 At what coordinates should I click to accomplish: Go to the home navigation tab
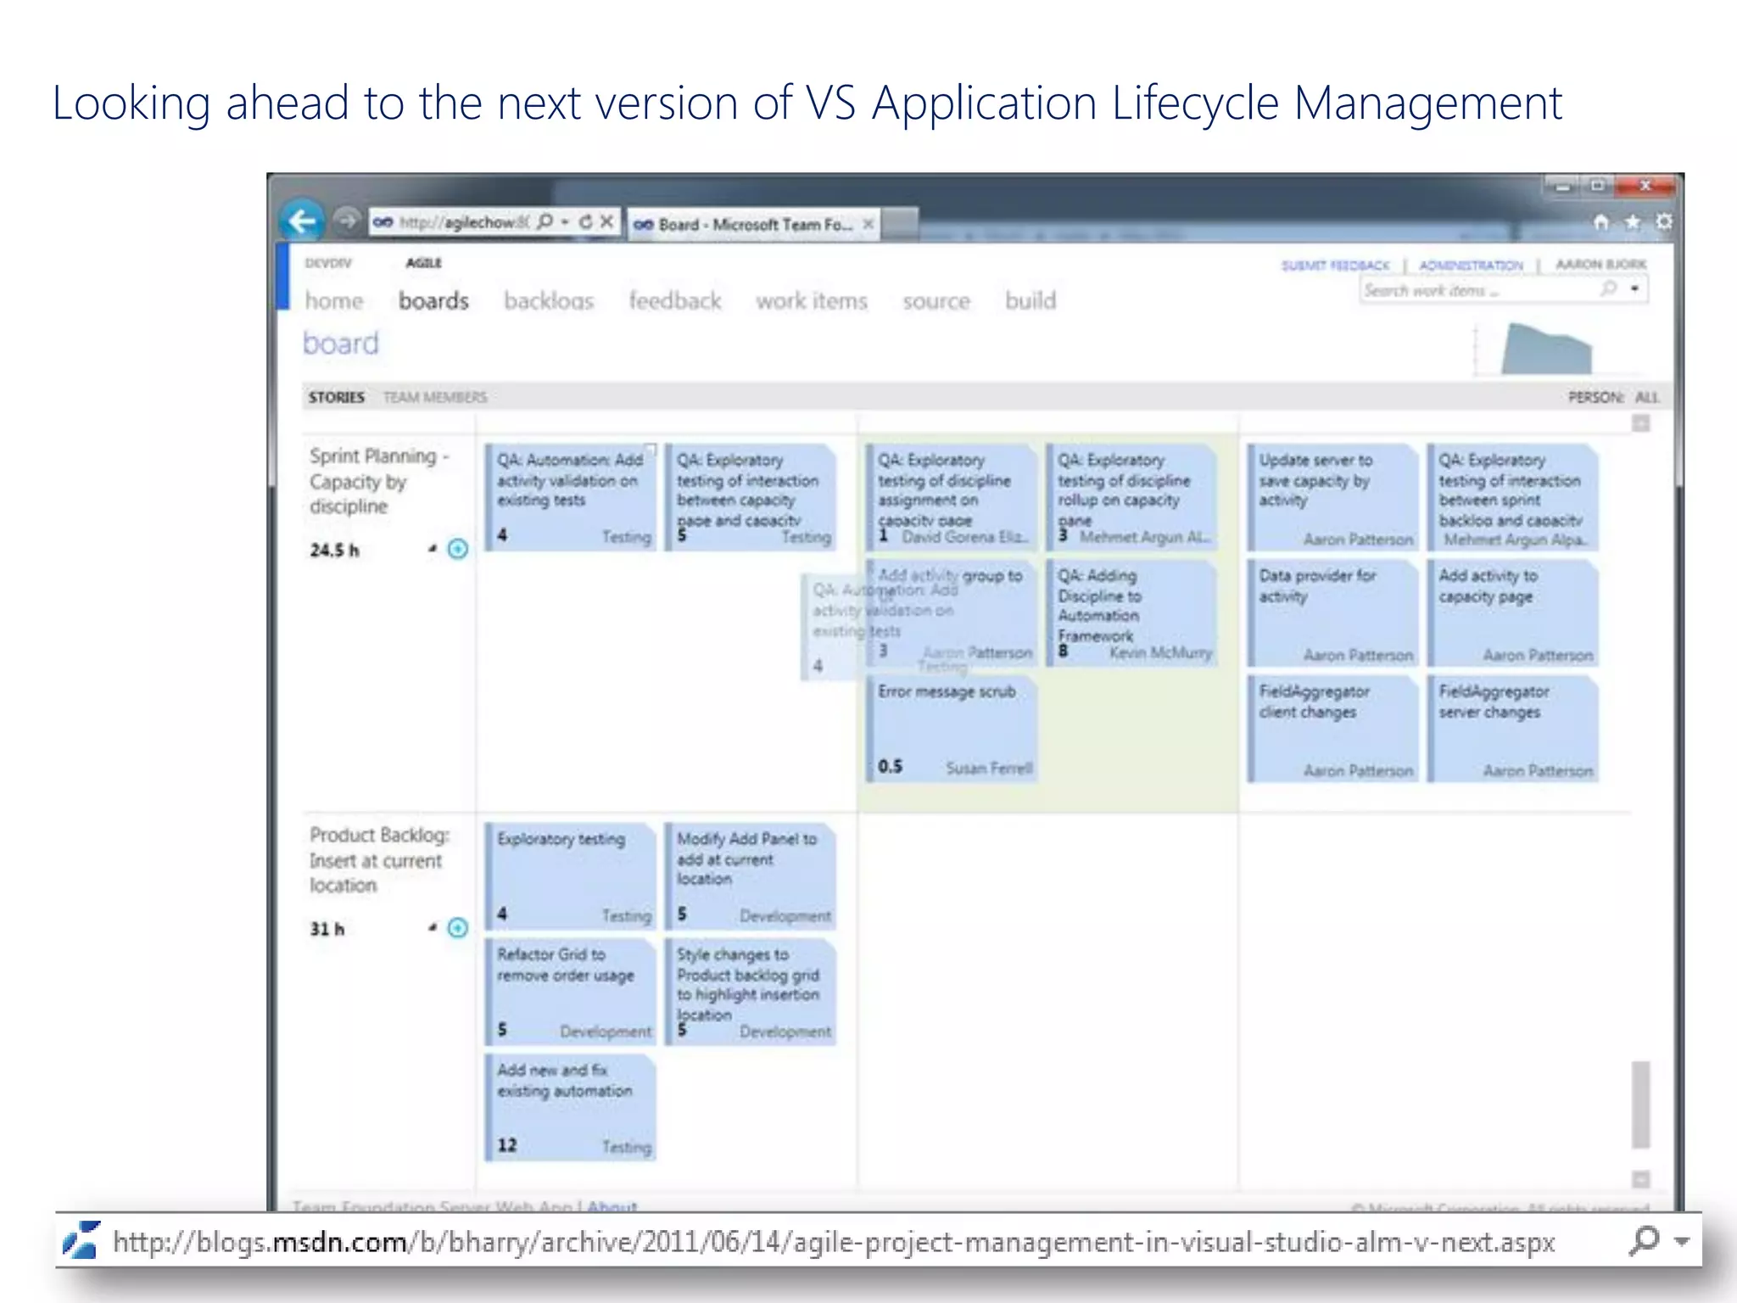(334, 300)
